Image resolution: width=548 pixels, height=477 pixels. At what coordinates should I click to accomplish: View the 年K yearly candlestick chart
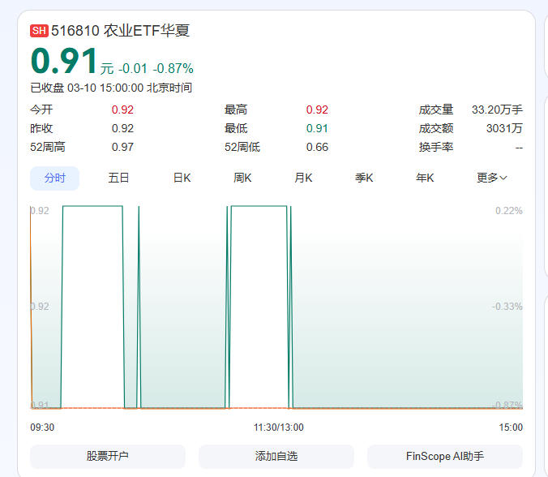[425, 178]
